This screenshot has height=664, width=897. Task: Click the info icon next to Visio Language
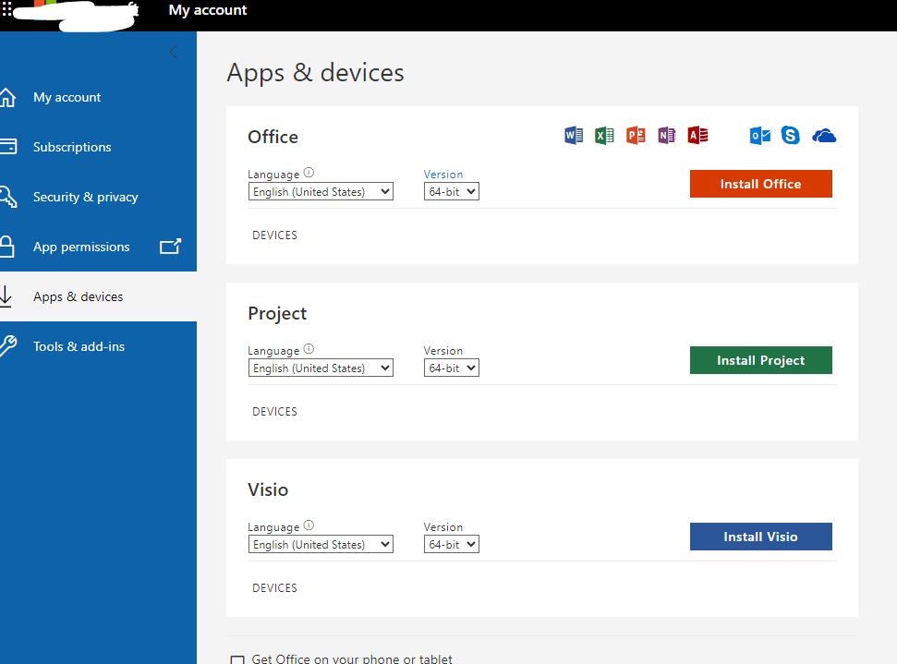tap(309, 525)
